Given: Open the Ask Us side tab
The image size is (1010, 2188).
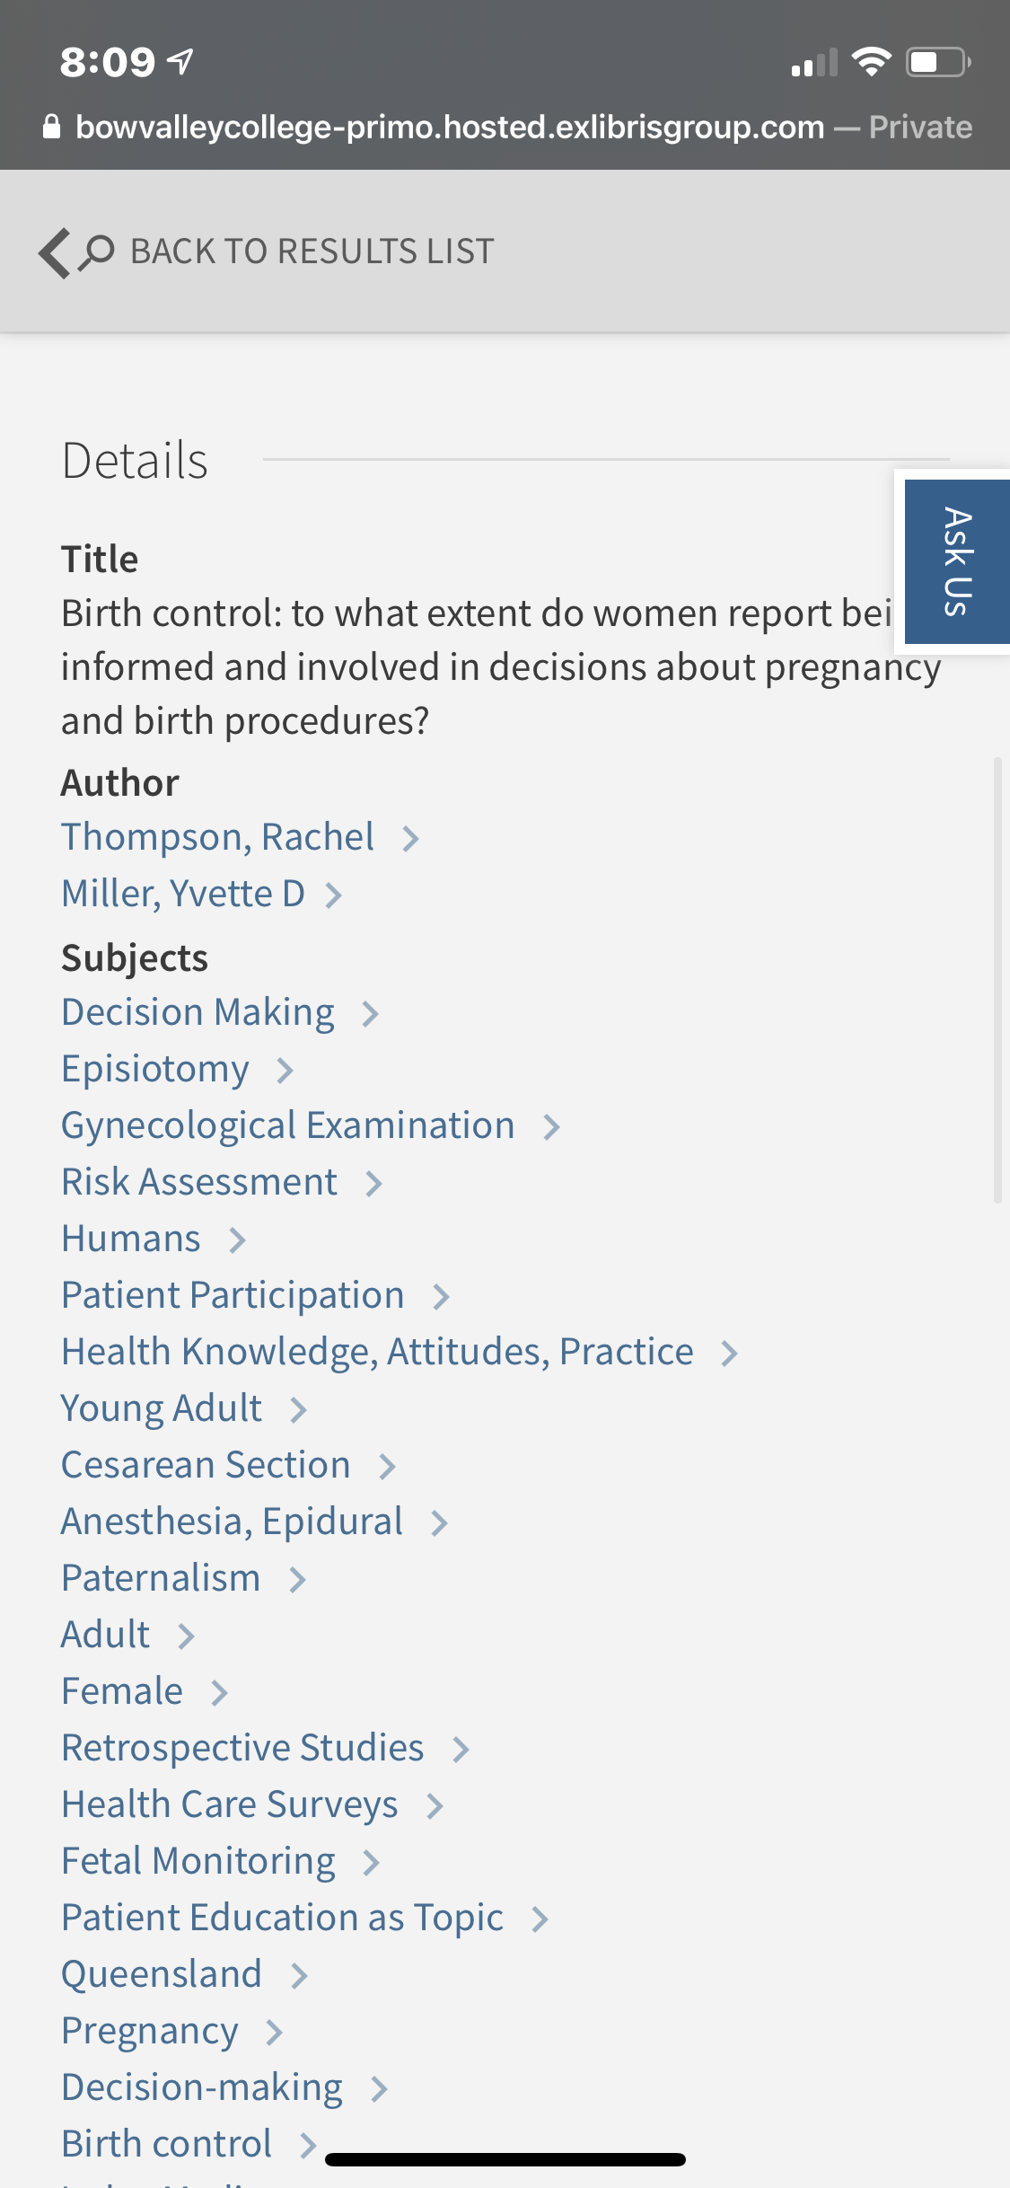Looking at the screenshot, I should tap(957, 562).
